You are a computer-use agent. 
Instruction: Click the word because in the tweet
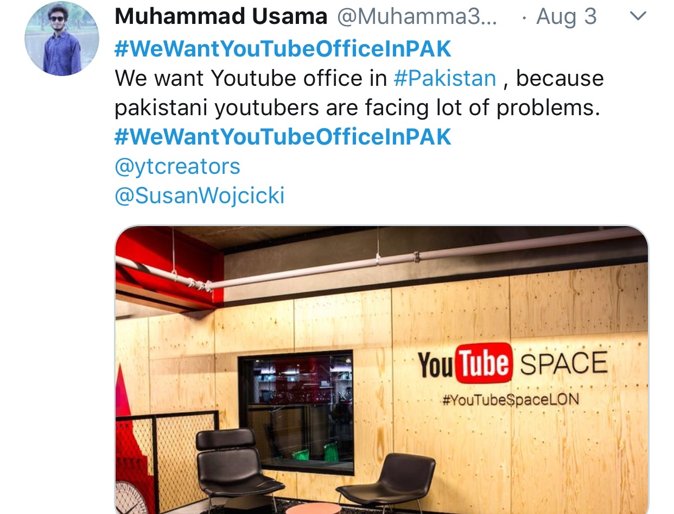560,78
